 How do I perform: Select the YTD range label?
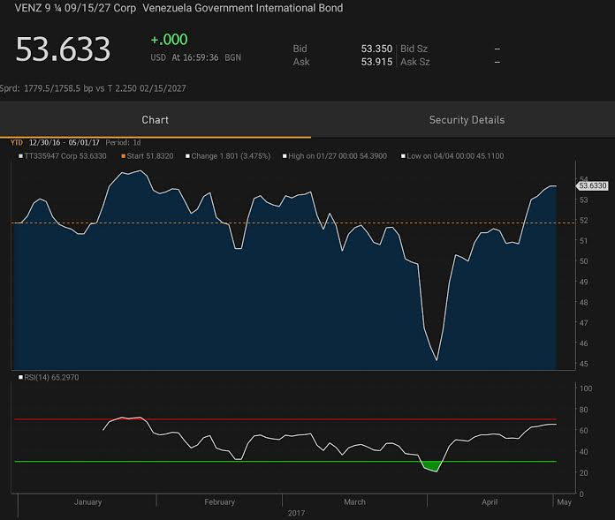(x=17, y=142)
